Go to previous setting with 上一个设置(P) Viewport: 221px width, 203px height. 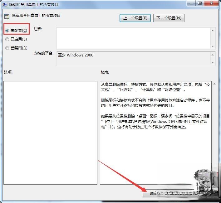tap(135, 18)
